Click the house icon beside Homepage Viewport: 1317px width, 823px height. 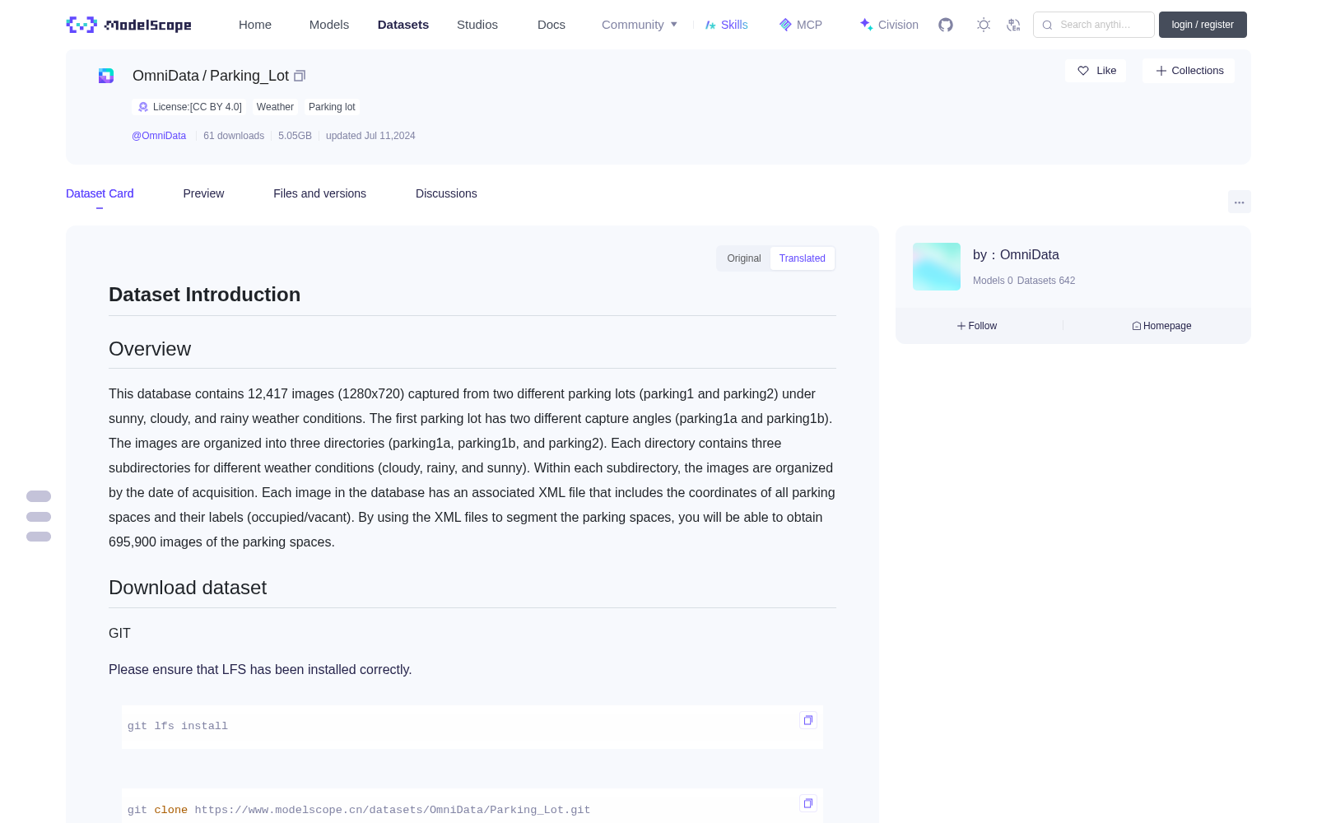click(x=1137, y=326)
